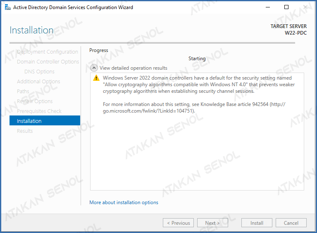
Task: Click the yellow warning triangle icon
Action: [x=96, y=78]
